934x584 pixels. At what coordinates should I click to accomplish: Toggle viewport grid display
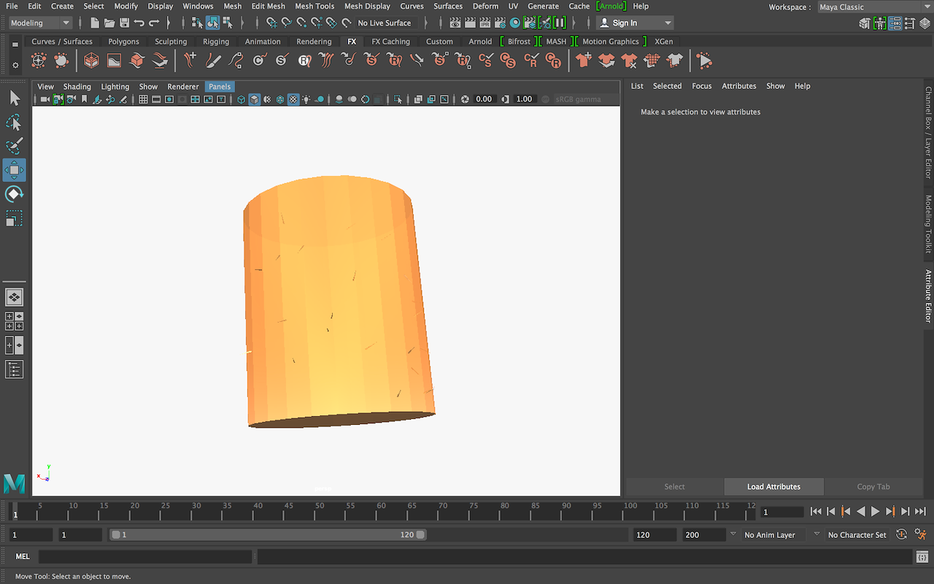tap(144, 99)
